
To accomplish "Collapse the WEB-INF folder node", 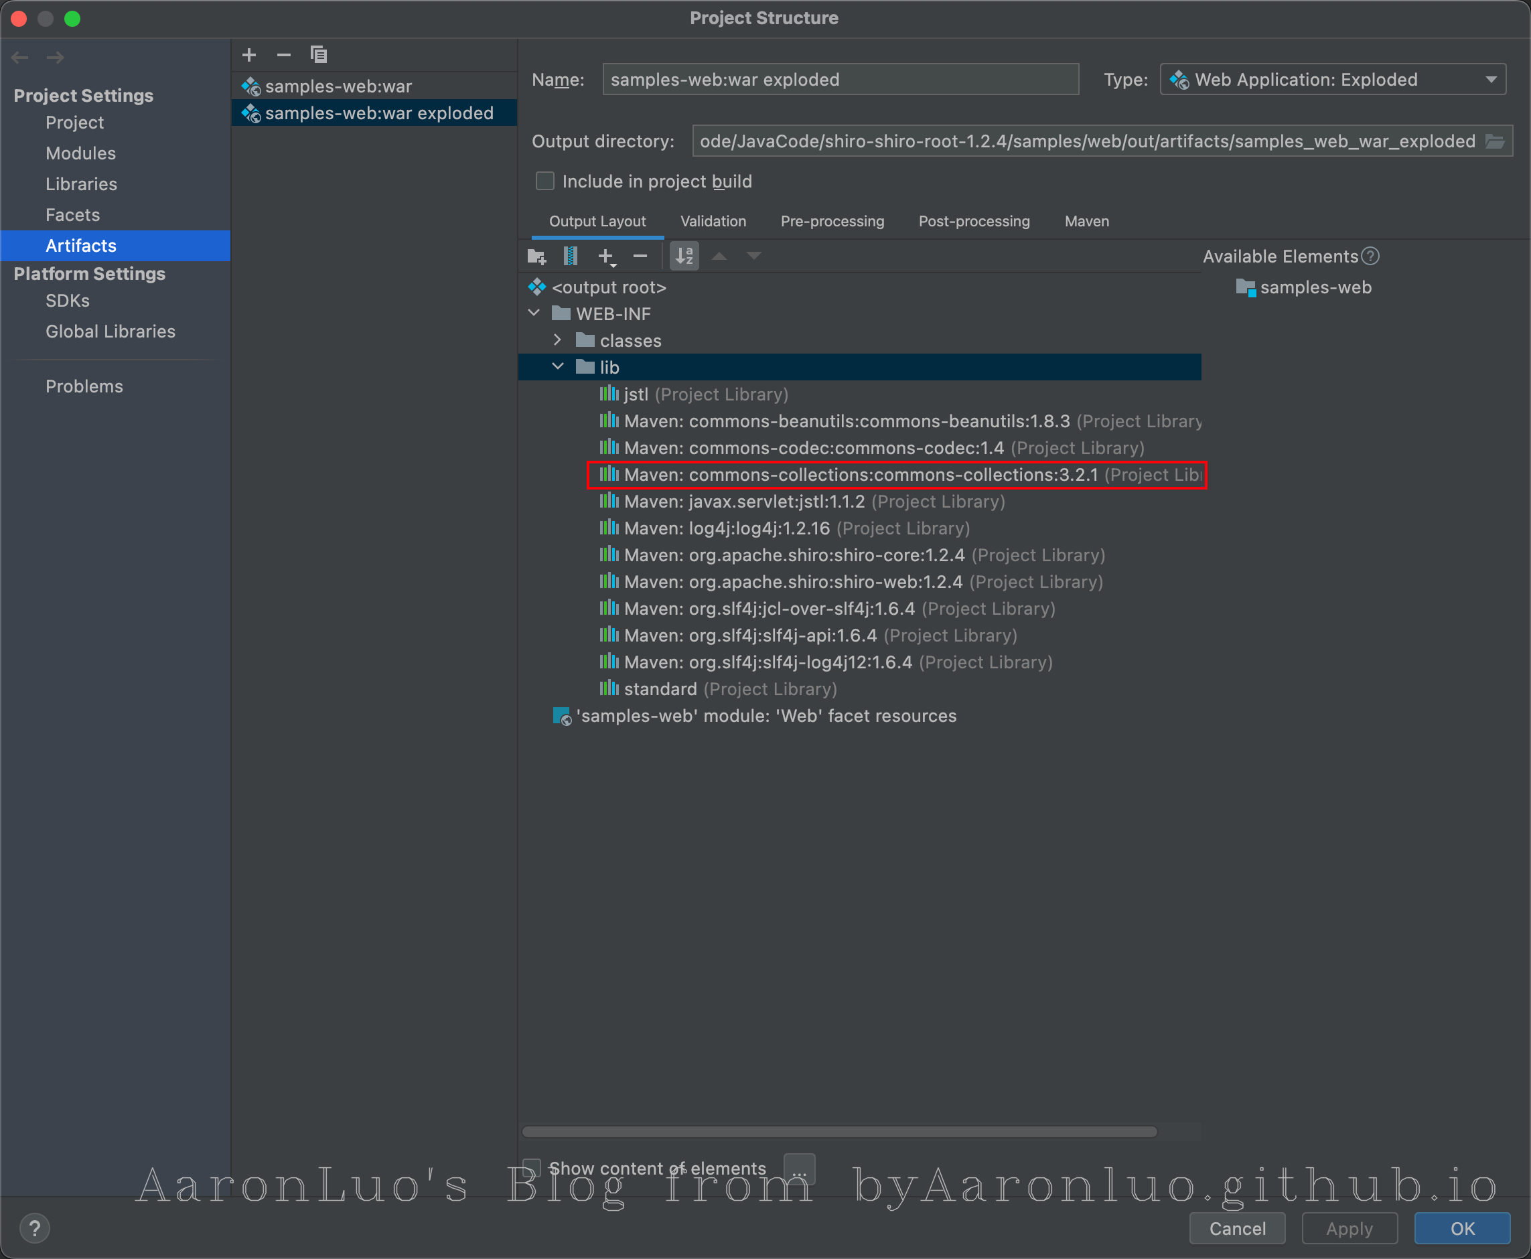I will click(534, 313).
